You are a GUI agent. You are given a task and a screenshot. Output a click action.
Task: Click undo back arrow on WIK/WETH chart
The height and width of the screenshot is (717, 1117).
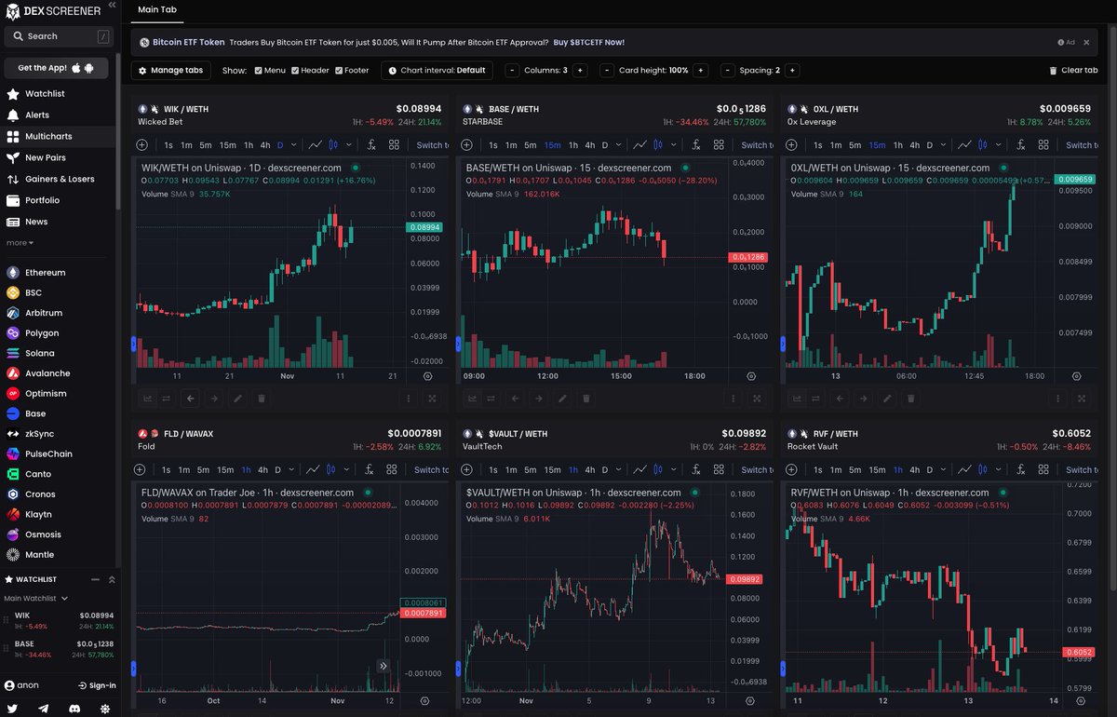point(191,399)
